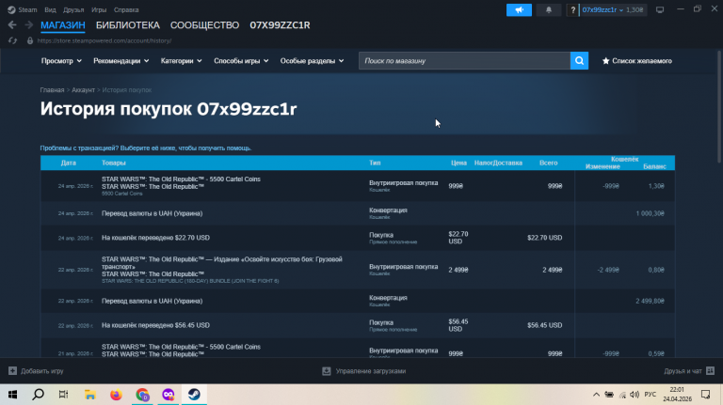Reload the page with refresh icon
The width and height of the screenshot is (723, 405).
[x=12, y=40]
